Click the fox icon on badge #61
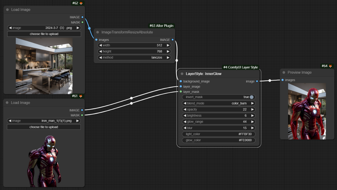 tap(81, 96)
